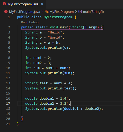Click the main method cube icon
This screenshot has height=132, width=123.
point(80,12)
